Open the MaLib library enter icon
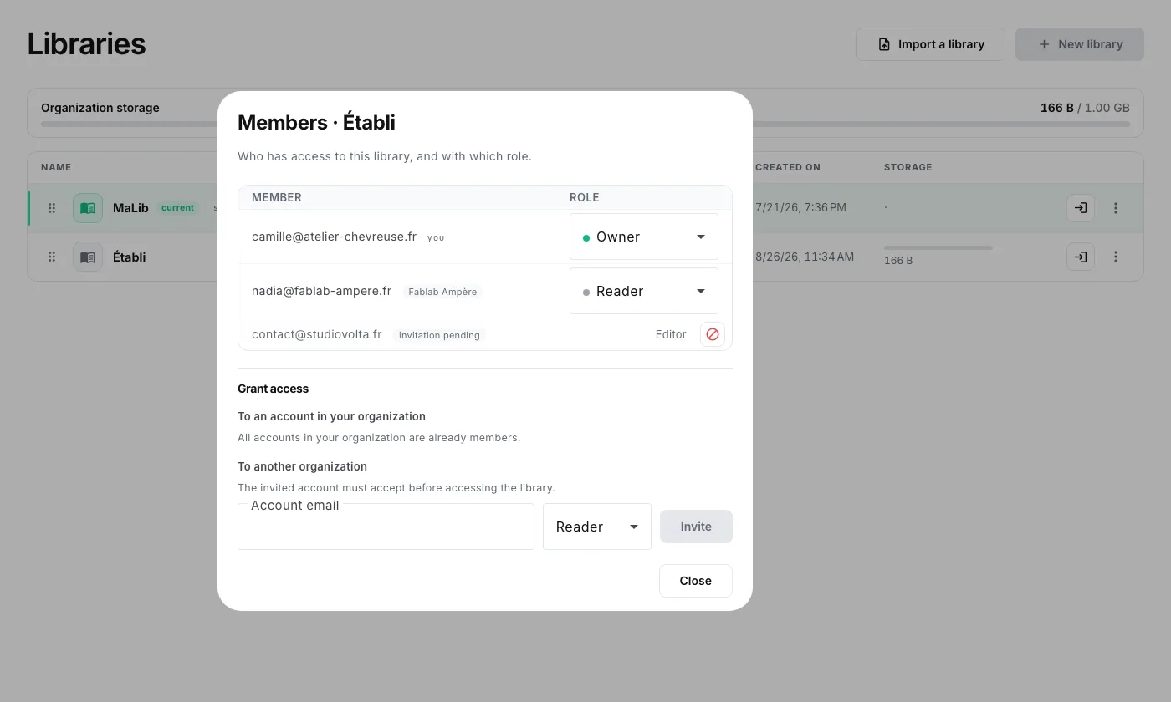 pyautogui.click(x=1081, y=208)
